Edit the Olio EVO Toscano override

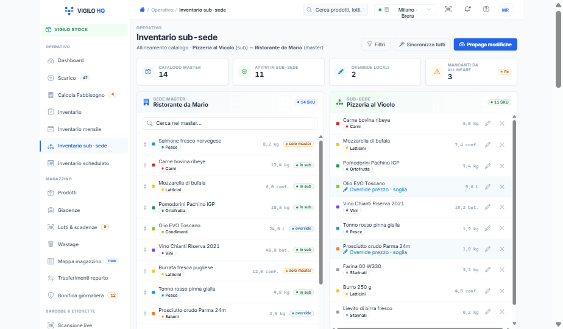(487, 187)
